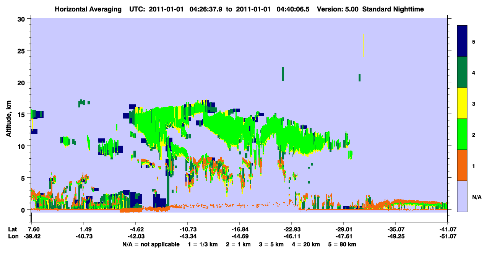The width and height of the screenshot is (497, 255).
Task: Click the yellow legend swatch for level 3
Action: (x=463, y=103)
